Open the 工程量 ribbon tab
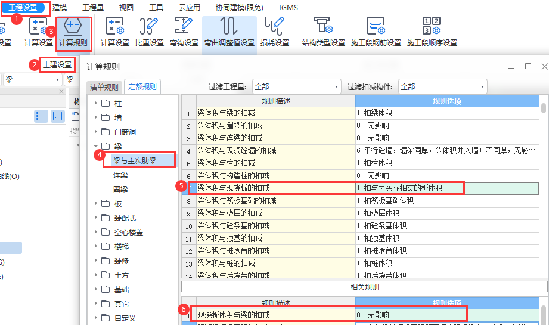 tap(93, 7)
